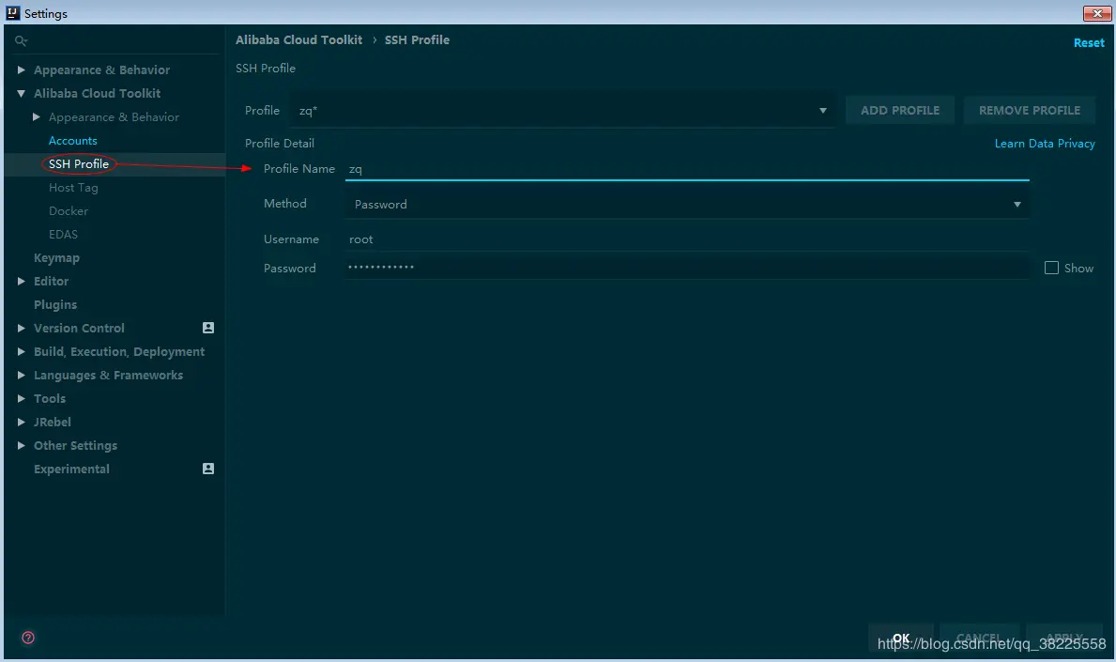Click the search magnifier icon in settings

coord(21,41)
